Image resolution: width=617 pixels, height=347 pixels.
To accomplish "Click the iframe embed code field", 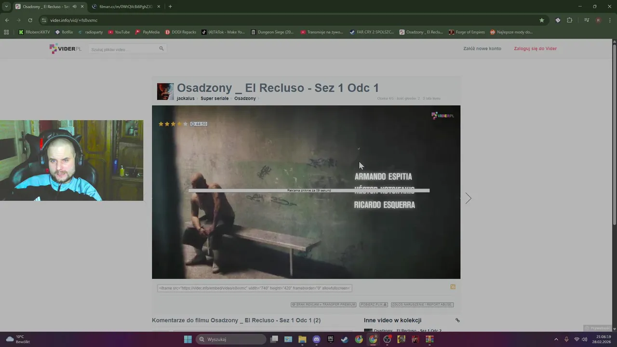I will [255, 288].
